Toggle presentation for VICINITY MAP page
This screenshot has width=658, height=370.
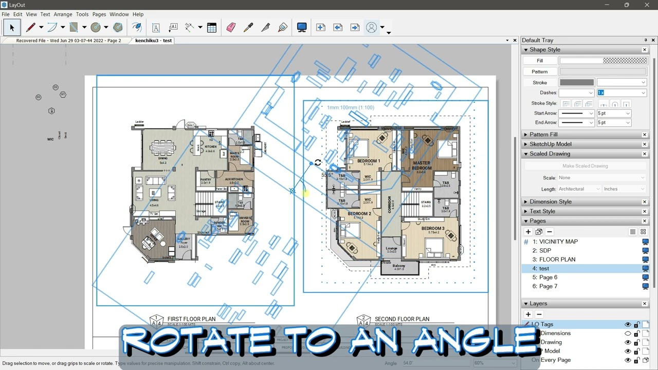[x=646, y=242]
